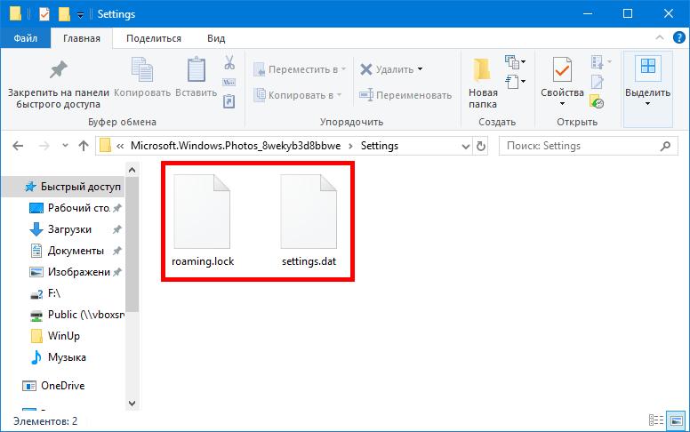690x432 pixels.
Task: Select Быстрый доступ in navigation pane
Action: [x=64, y=187]
